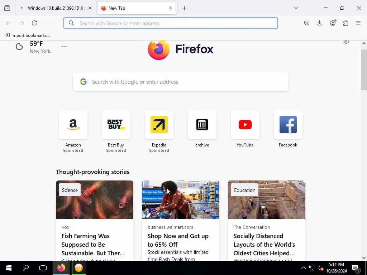Click the page Search with Google box
Viewport: 367px width, 275px height.
coord(181,82)
